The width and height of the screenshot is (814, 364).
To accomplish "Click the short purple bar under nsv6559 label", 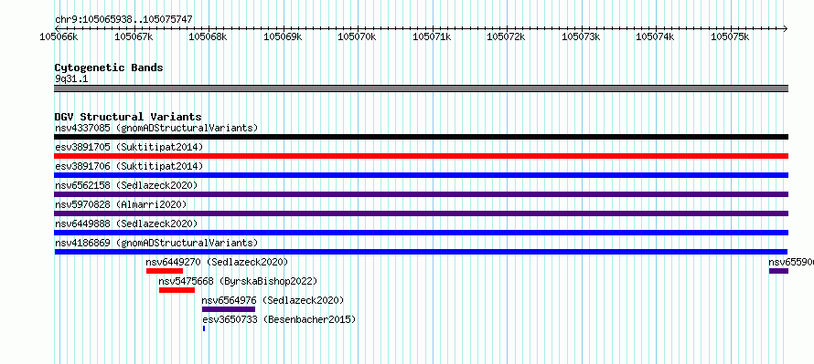I will [778, 271].
